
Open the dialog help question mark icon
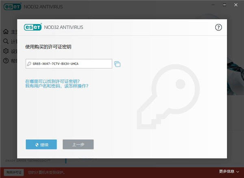point(218,28)
